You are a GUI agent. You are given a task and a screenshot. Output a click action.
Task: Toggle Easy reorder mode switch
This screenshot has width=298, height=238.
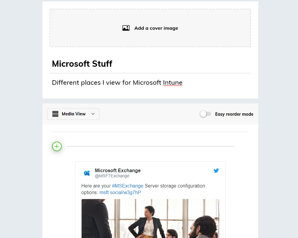tap(206, 114)
